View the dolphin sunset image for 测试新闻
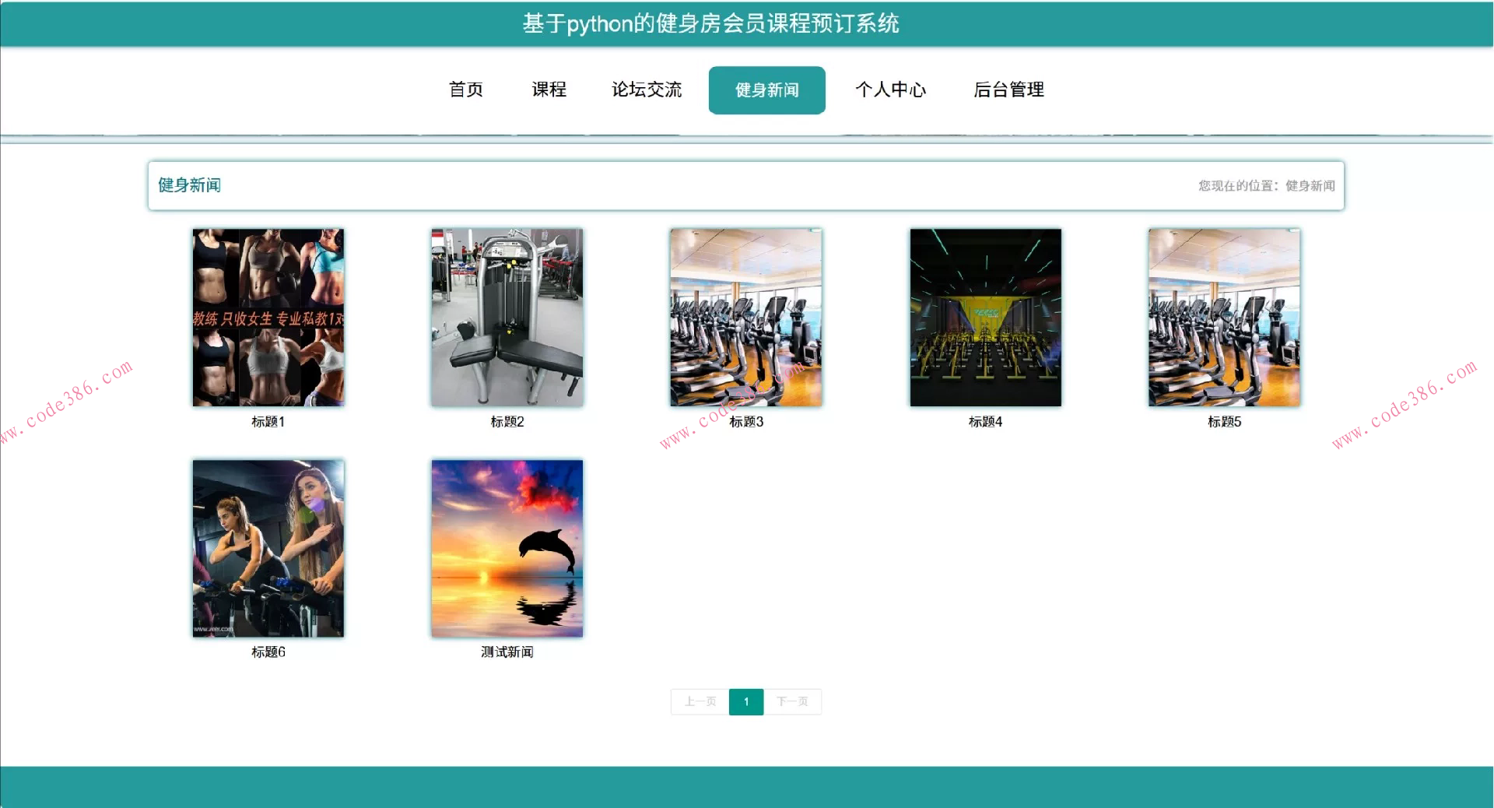The height and width of the screenshot is (808, 1494). pyautogui.click(x=507, y=547)
